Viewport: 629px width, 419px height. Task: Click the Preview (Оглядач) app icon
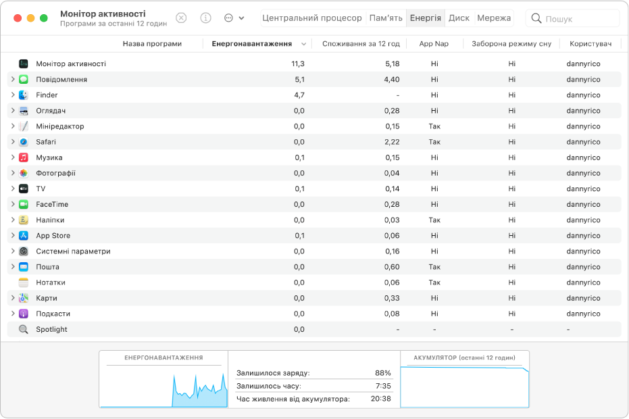click(x=24, y=111)
